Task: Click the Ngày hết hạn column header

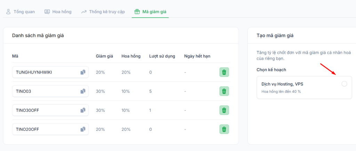Action: pos(197,56)
